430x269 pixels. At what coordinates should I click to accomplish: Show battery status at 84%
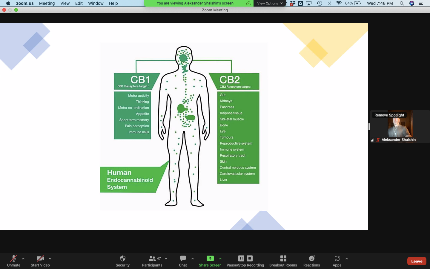click(353, 3)
